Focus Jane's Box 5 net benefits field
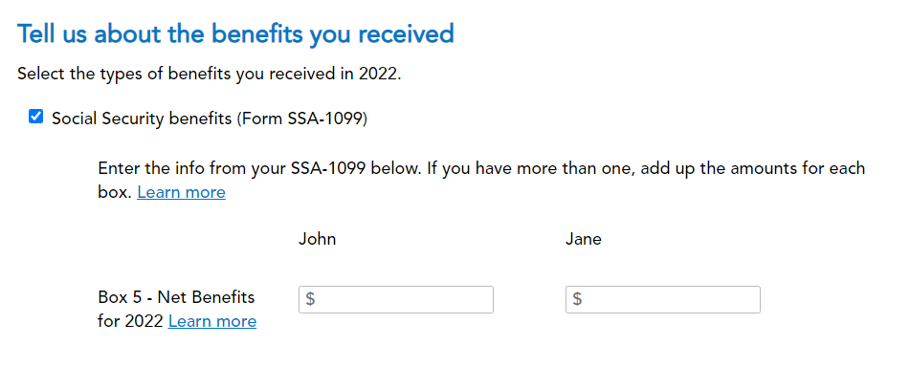The height and width of the screenshot is (367, 910). pyautogui.click(x=663, y=300)
